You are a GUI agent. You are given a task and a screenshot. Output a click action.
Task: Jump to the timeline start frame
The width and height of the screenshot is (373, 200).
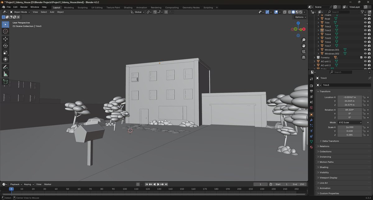147,184
